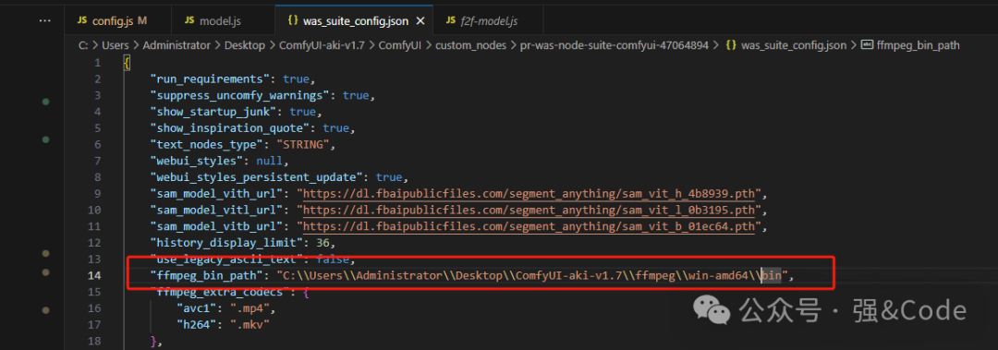Click the JS icon on config.js tab
This screenshot has height=350, width=998.
point(82,21)
